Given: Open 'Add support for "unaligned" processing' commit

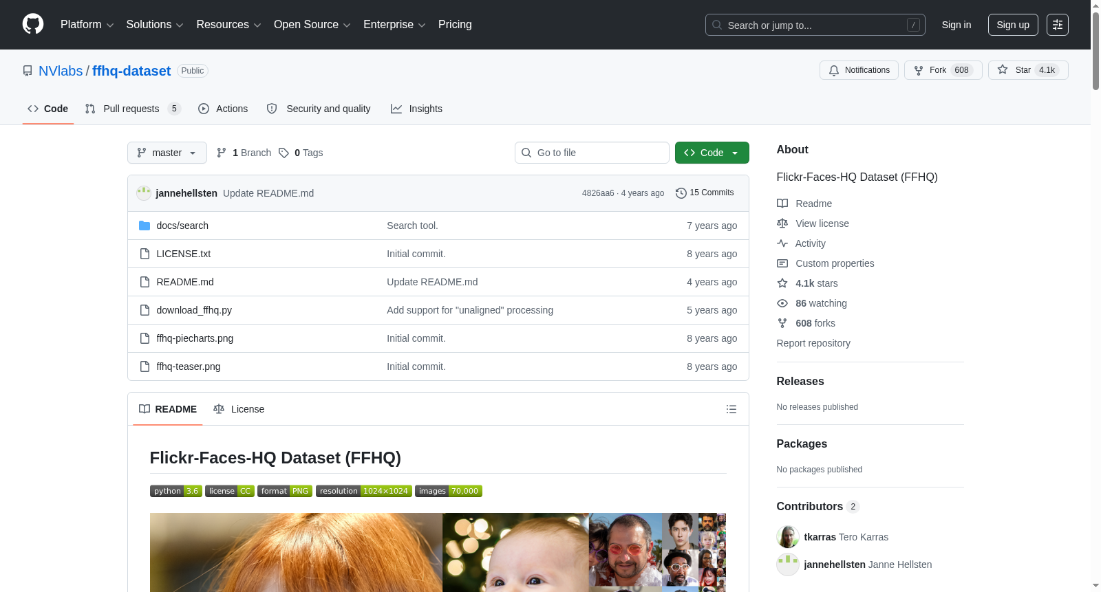Looking at the screenshot, I should pos(470,310).
